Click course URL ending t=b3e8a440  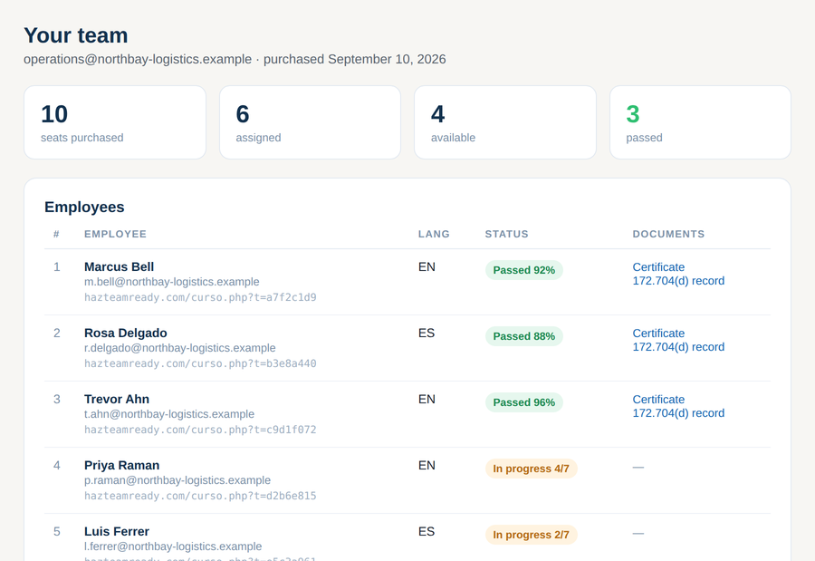tap(200, 363)
